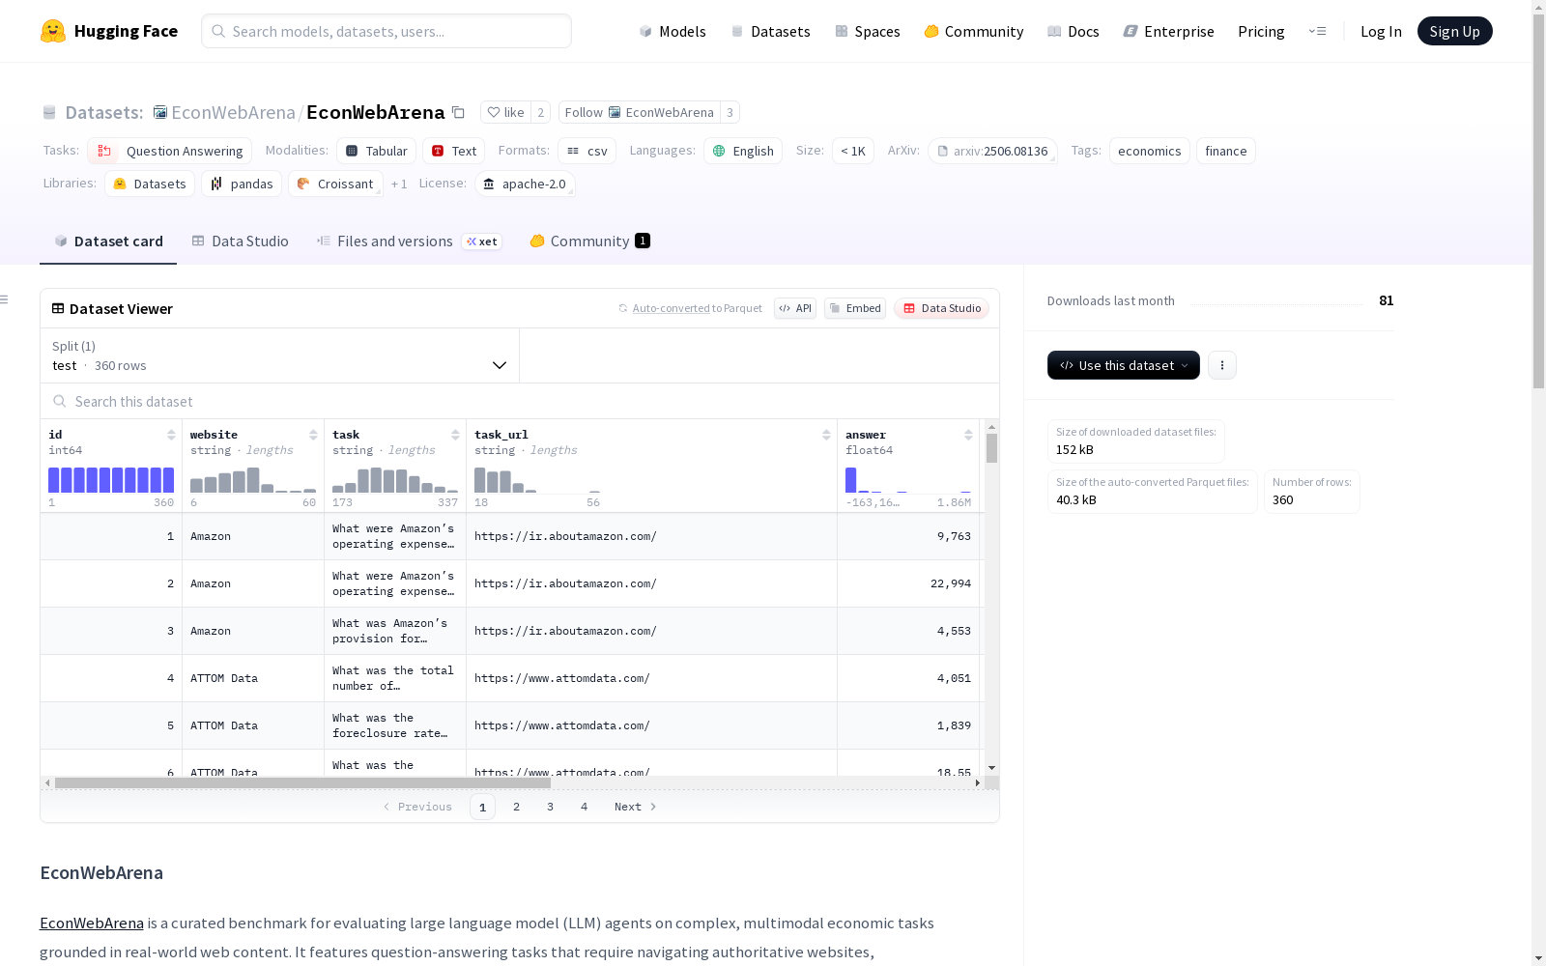Open the Community navbar item

tap(973, 32)
